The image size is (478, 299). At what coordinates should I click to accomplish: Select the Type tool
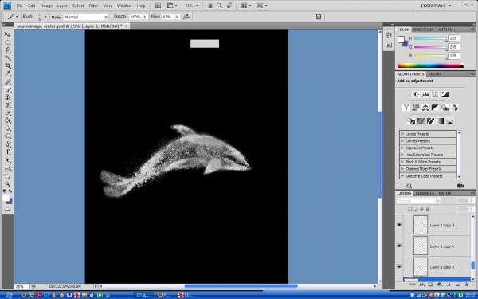click(x=7, y=152)
